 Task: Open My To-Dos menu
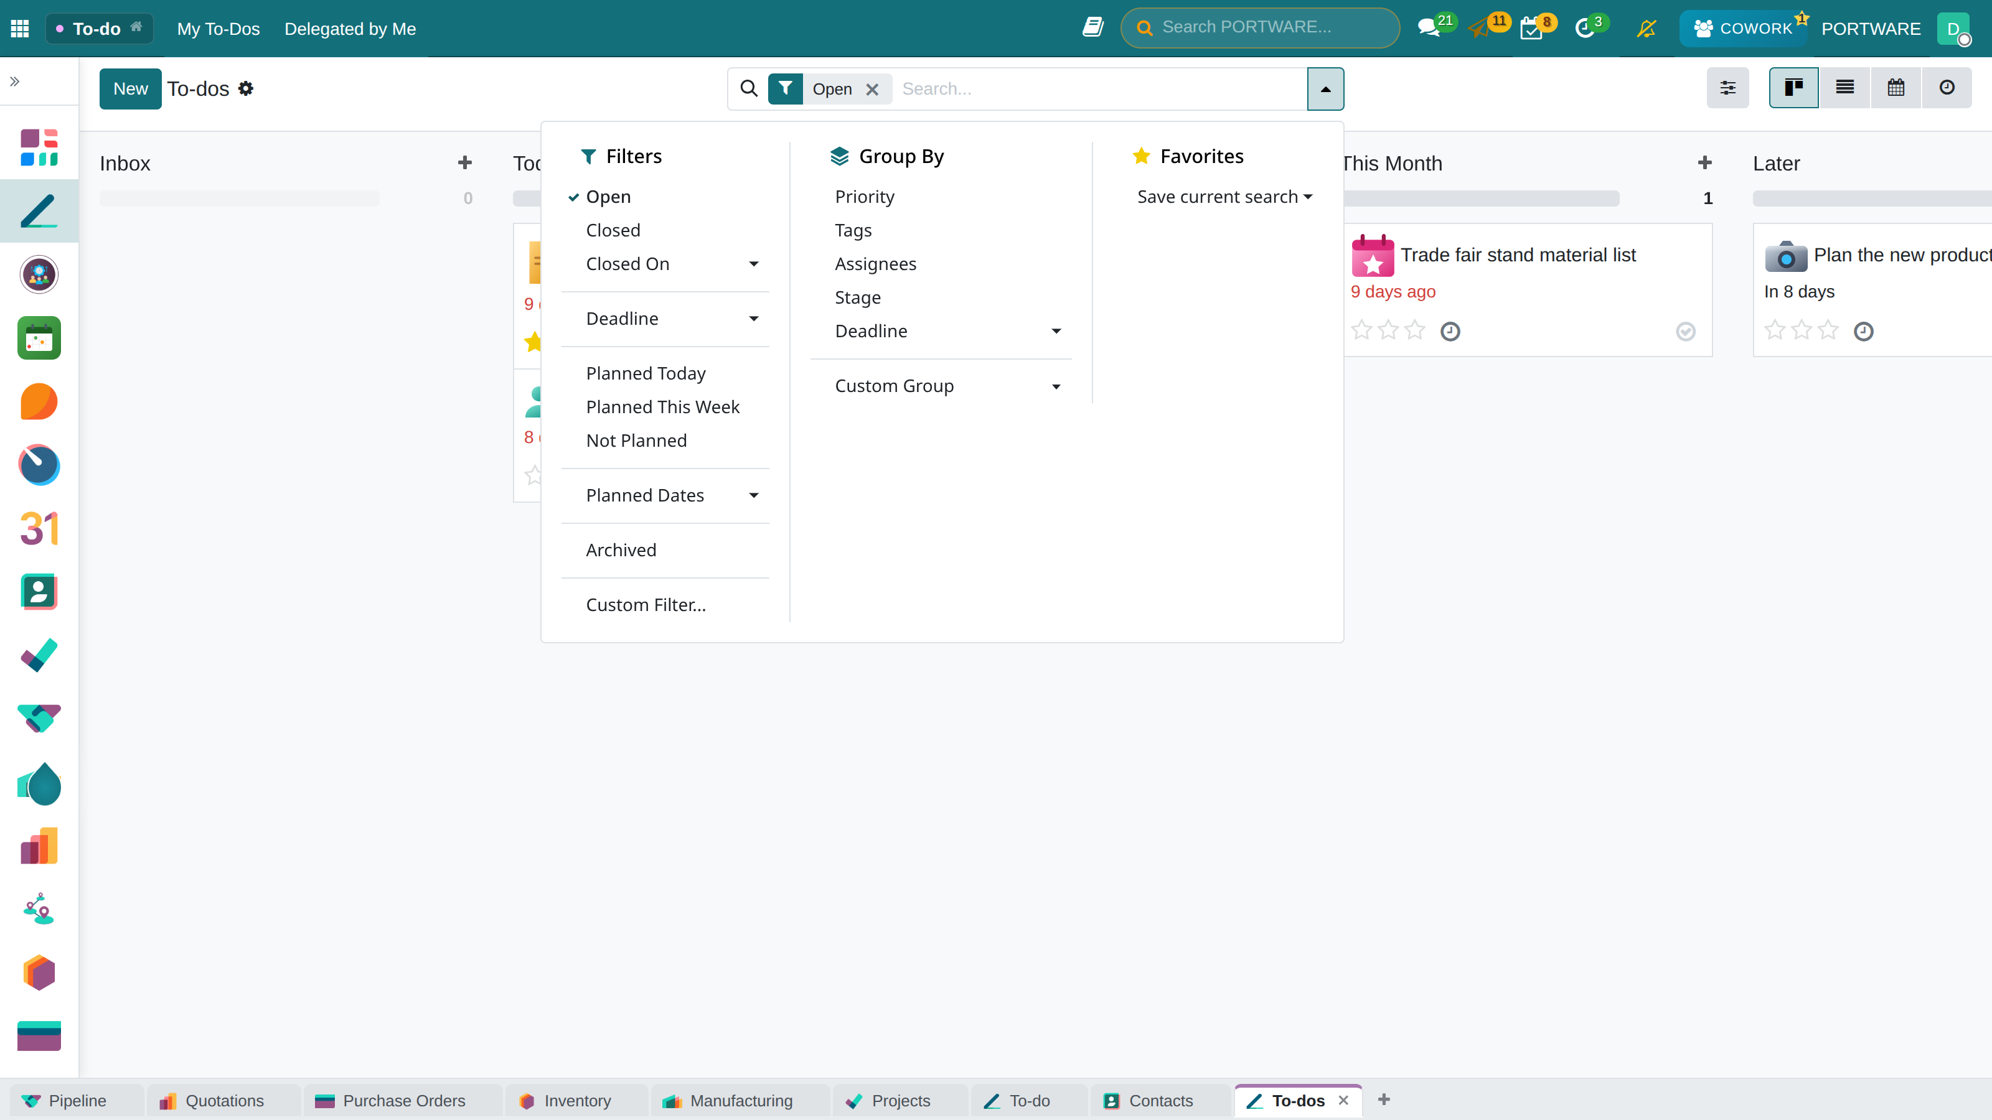tap(218, 29)
